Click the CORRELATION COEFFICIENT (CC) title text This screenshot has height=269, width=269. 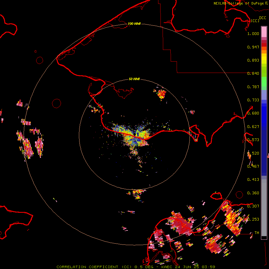click(94, 267)
